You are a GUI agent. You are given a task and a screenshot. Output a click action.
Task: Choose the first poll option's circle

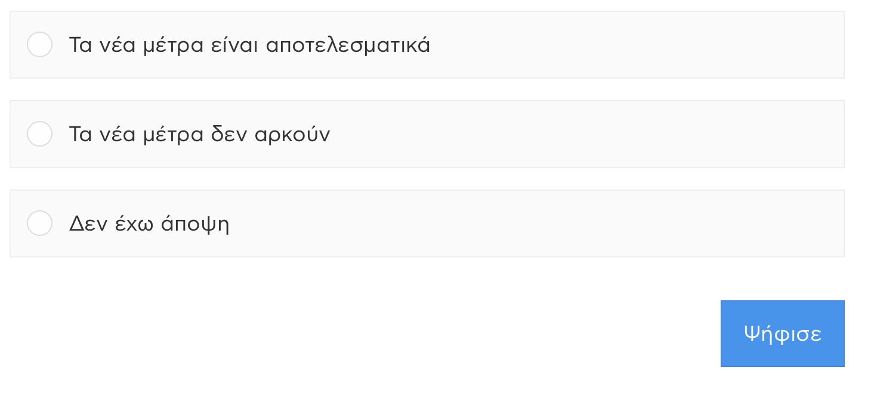39,45
